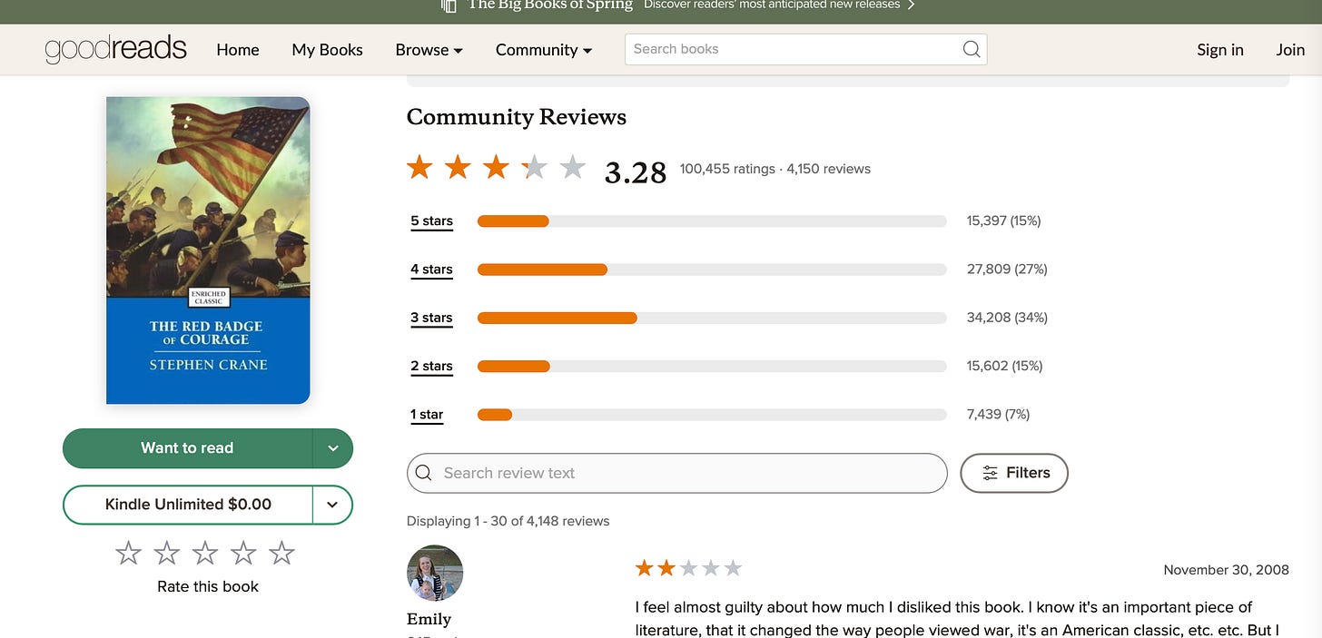
Task: Rate this book four stars
Action: [x=244, y=553]
